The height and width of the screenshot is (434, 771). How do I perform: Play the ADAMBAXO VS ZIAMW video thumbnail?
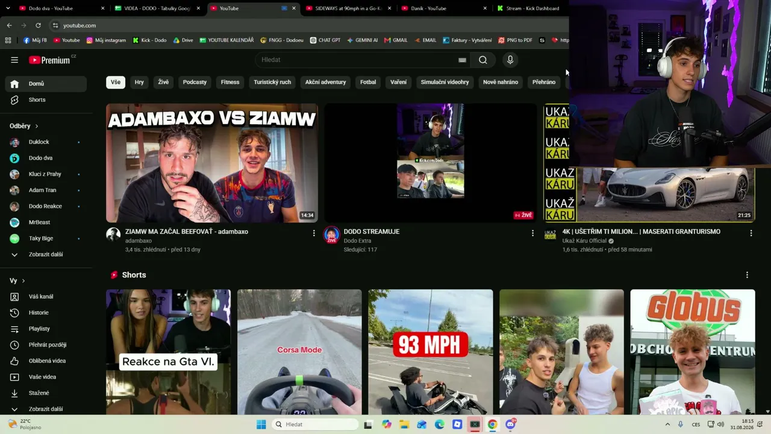[212, 163]
